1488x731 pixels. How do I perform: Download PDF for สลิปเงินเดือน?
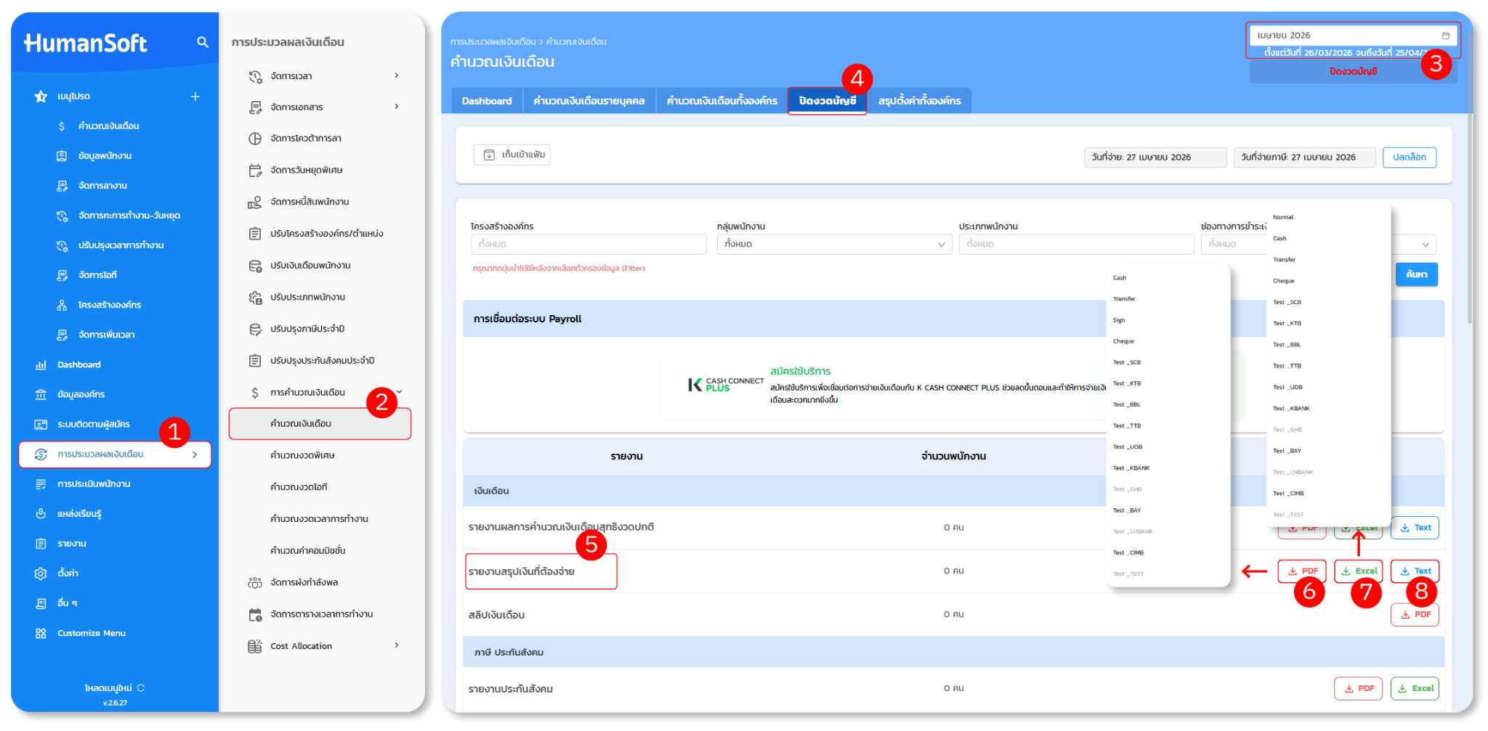[1415, 615]
